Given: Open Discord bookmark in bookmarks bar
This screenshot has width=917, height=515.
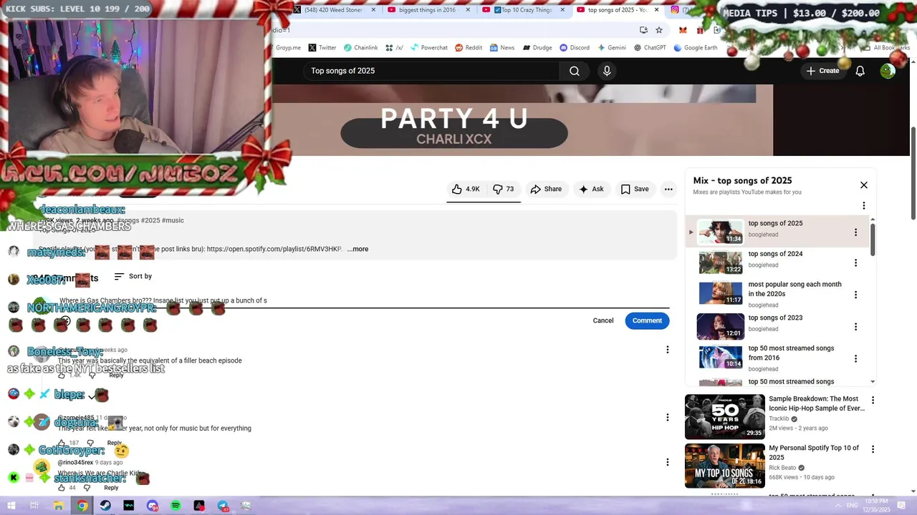Looking at the screenshot, I should click(x=575, y=48).
